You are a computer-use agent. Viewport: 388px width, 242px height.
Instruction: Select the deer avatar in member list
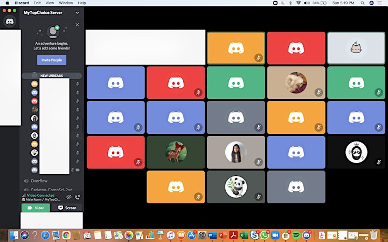click(x=34, y=109)
